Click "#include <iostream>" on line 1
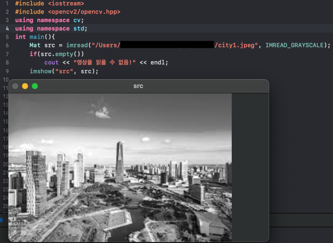Screen dimensions: 333x243 tap(49, 4)
